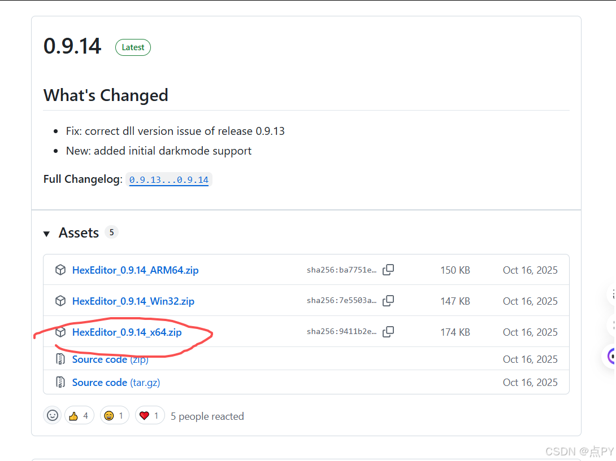Download Source code (tar.gz)

pyautogui.click(x=116, y=382)
